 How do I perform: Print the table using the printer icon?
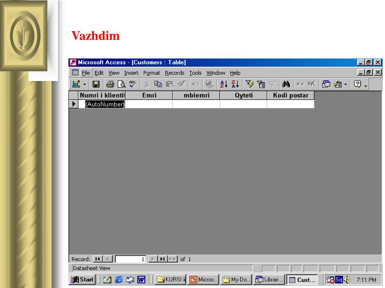(x=110, y=84)
